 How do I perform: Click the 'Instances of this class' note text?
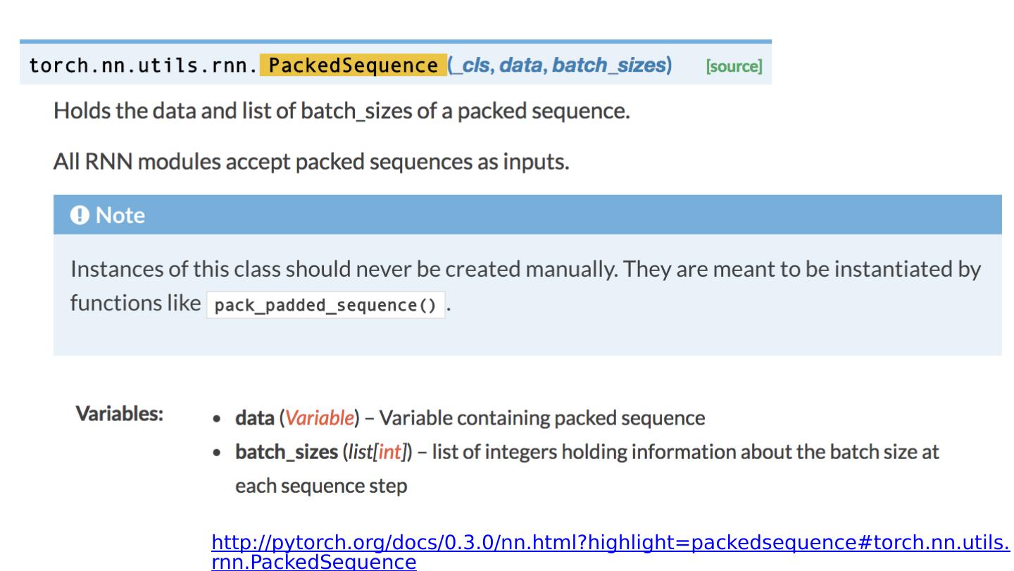coord(524,271)
